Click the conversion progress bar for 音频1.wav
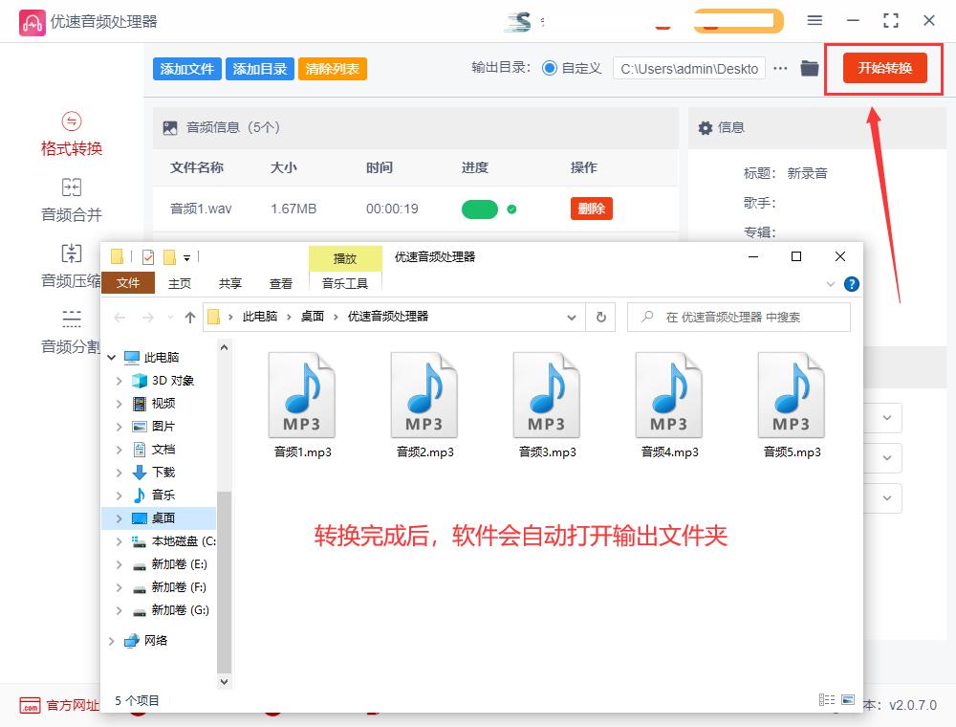This screenshot has height=727, width=956. coord(480,208)
